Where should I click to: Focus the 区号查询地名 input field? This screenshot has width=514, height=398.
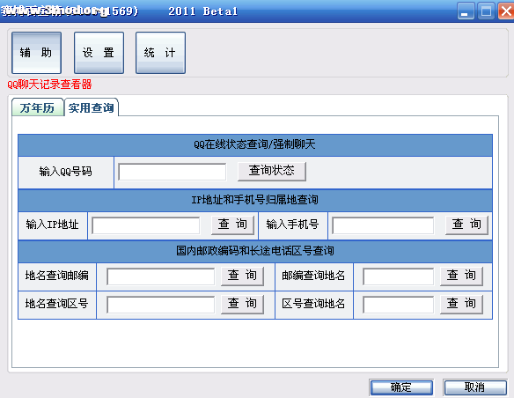[399, 305]
